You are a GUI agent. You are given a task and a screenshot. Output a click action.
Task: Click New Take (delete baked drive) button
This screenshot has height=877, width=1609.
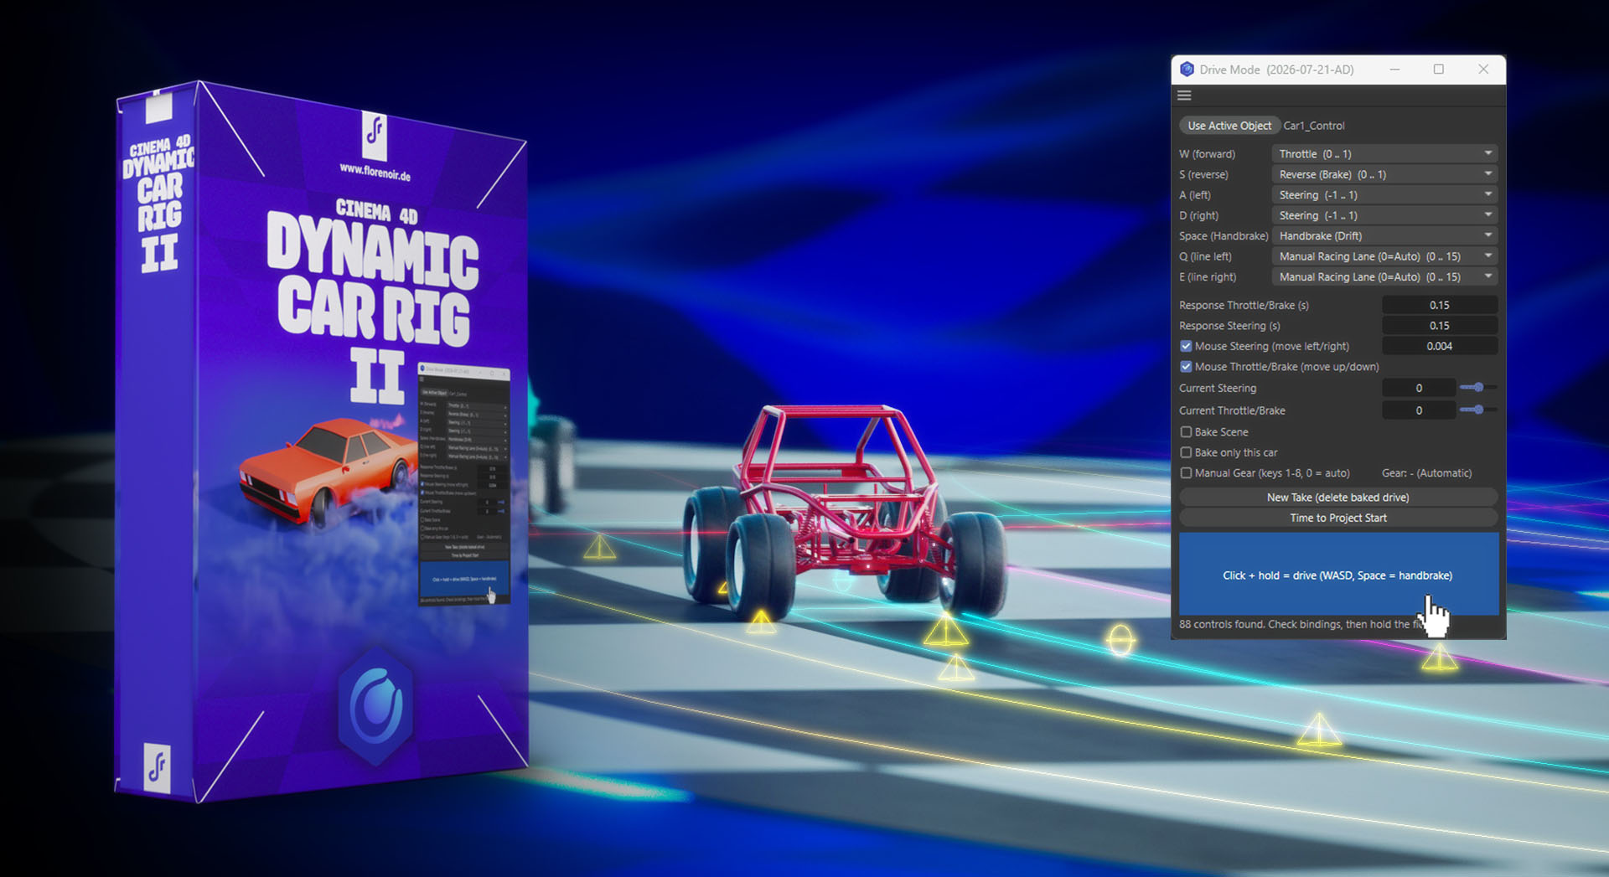1338,498
